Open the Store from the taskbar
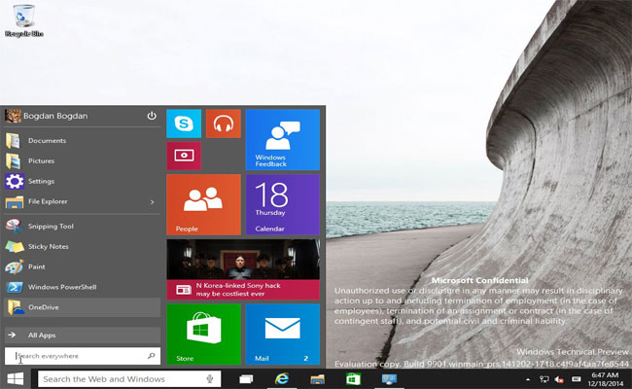Screen dimensions: 632x389 (x=353, y=379)
